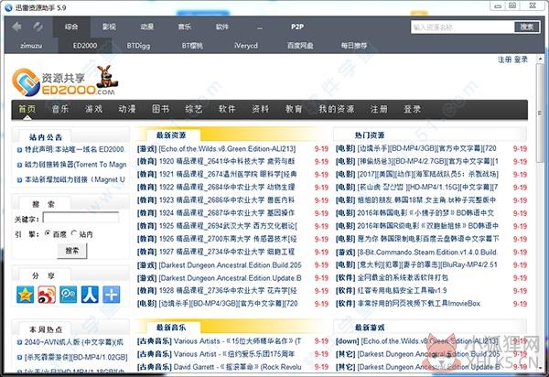
Task: Click the 搜索 button in top bar
Action: (527, 27)
